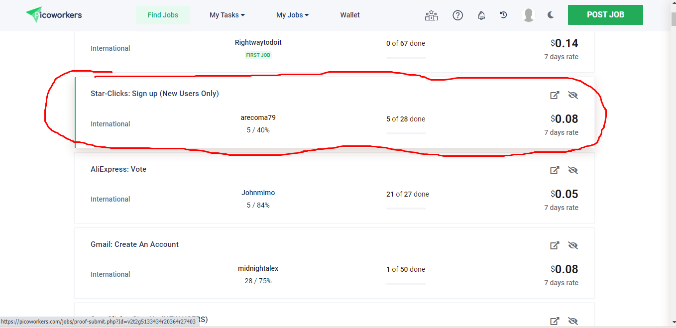Open the AliExpress: Vote job title
This screenshot has width=676, height=328.
pos(118,169)
